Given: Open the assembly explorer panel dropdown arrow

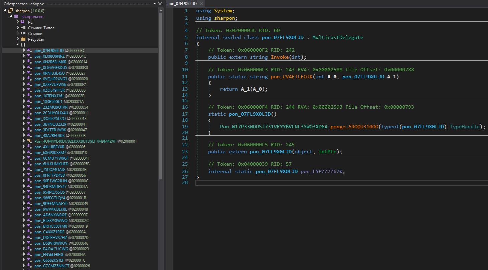Looking at the screenshot, I should coord(154,4).
